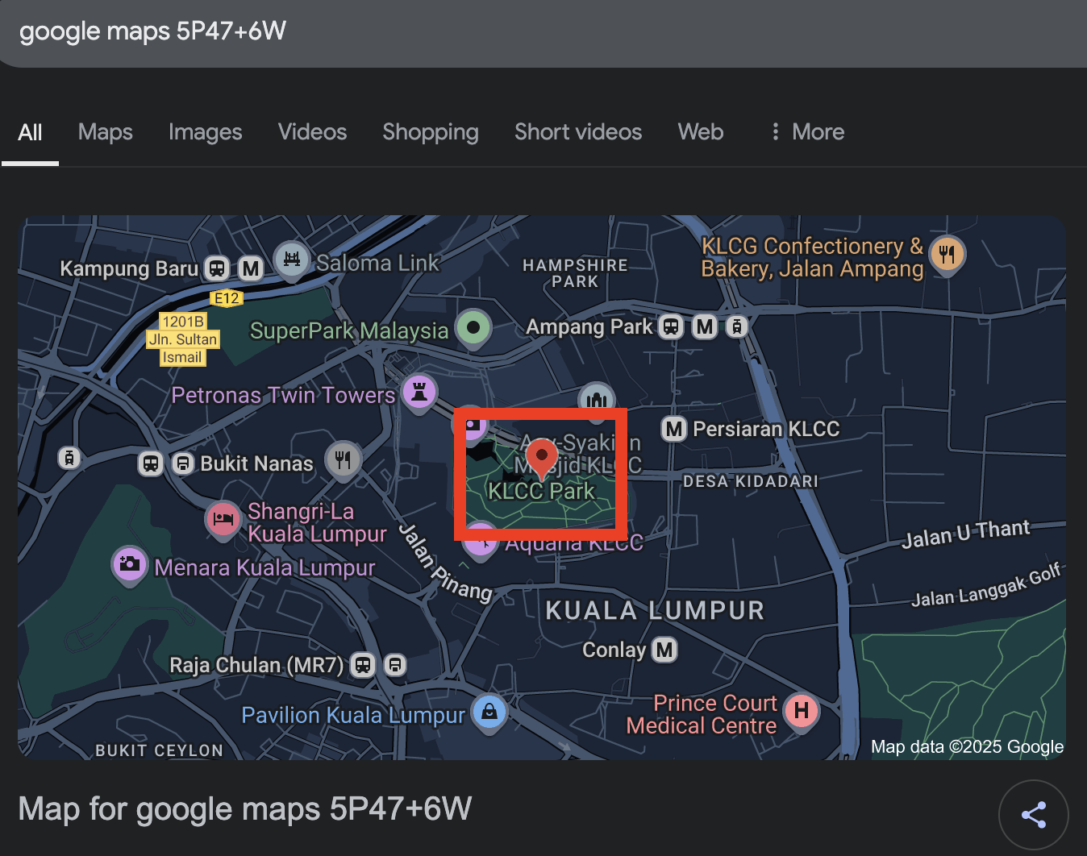Switch to the Maps tab

106,132
